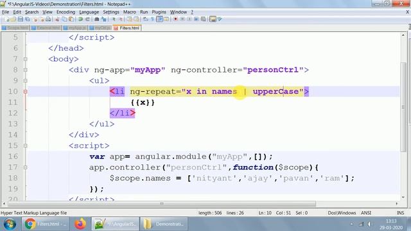Click ANSI encoding in status bar
This screenshot has width=411, height=231.
(x=366, y=213)
